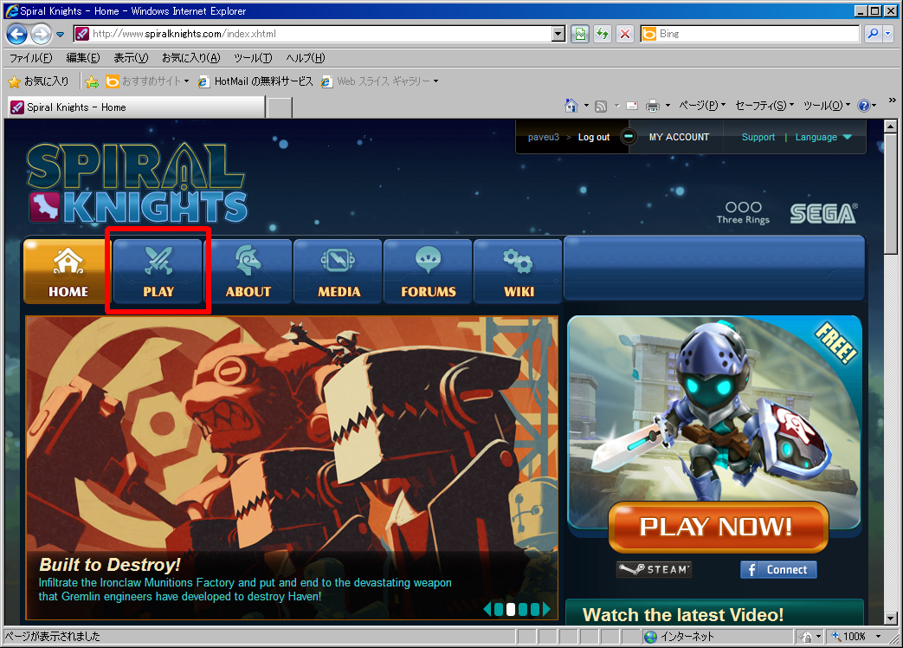903x648 pixels.
Task: Select the FORUMS nav tab
Action: click(428, 271)
